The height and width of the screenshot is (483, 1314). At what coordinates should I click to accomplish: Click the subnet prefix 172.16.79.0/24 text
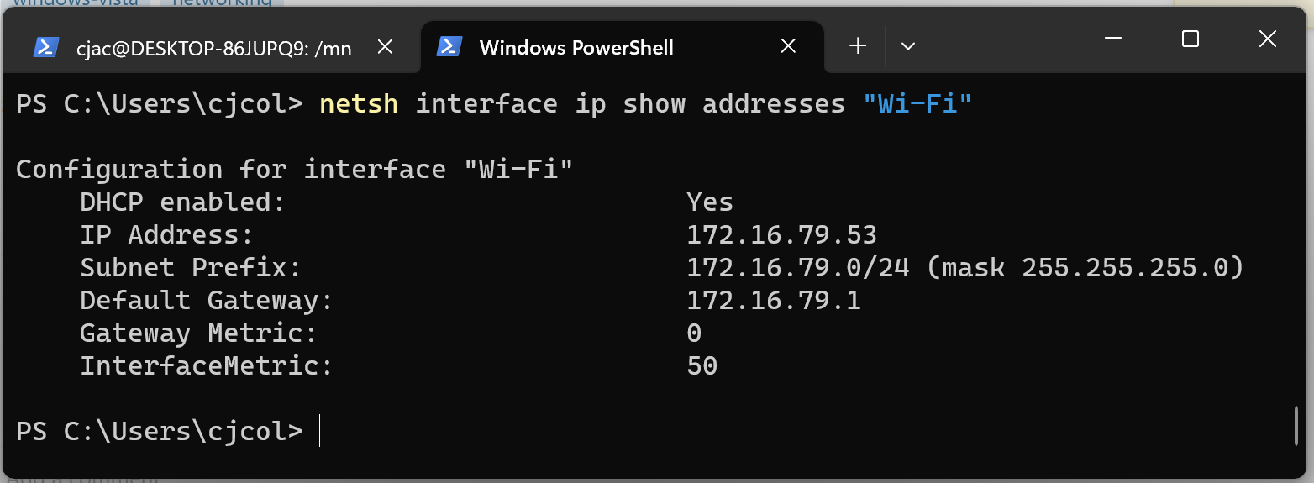coord(797,268)
